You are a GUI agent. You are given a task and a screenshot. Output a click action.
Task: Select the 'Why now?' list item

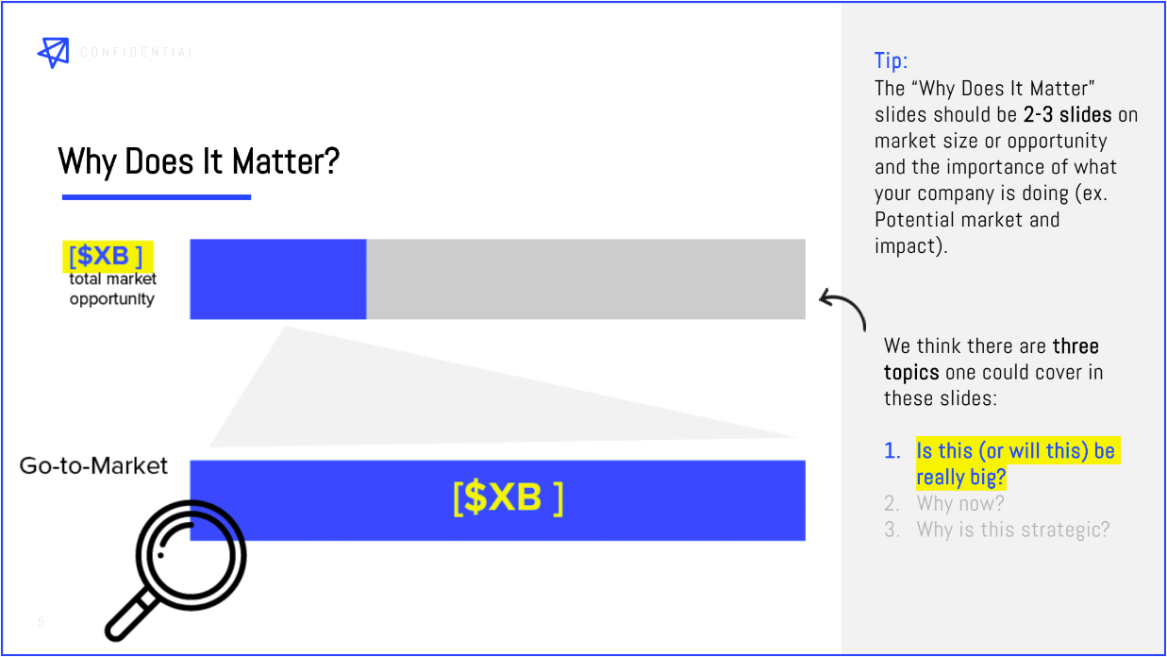point(960,503)
